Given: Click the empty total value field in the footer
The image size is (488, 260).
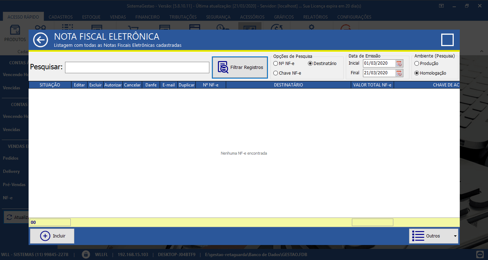Looking at the screenshot, I should [373, 222].
